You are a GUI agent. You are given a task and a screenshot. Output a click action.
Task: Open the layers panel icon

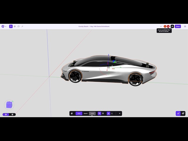pos(15,26)
